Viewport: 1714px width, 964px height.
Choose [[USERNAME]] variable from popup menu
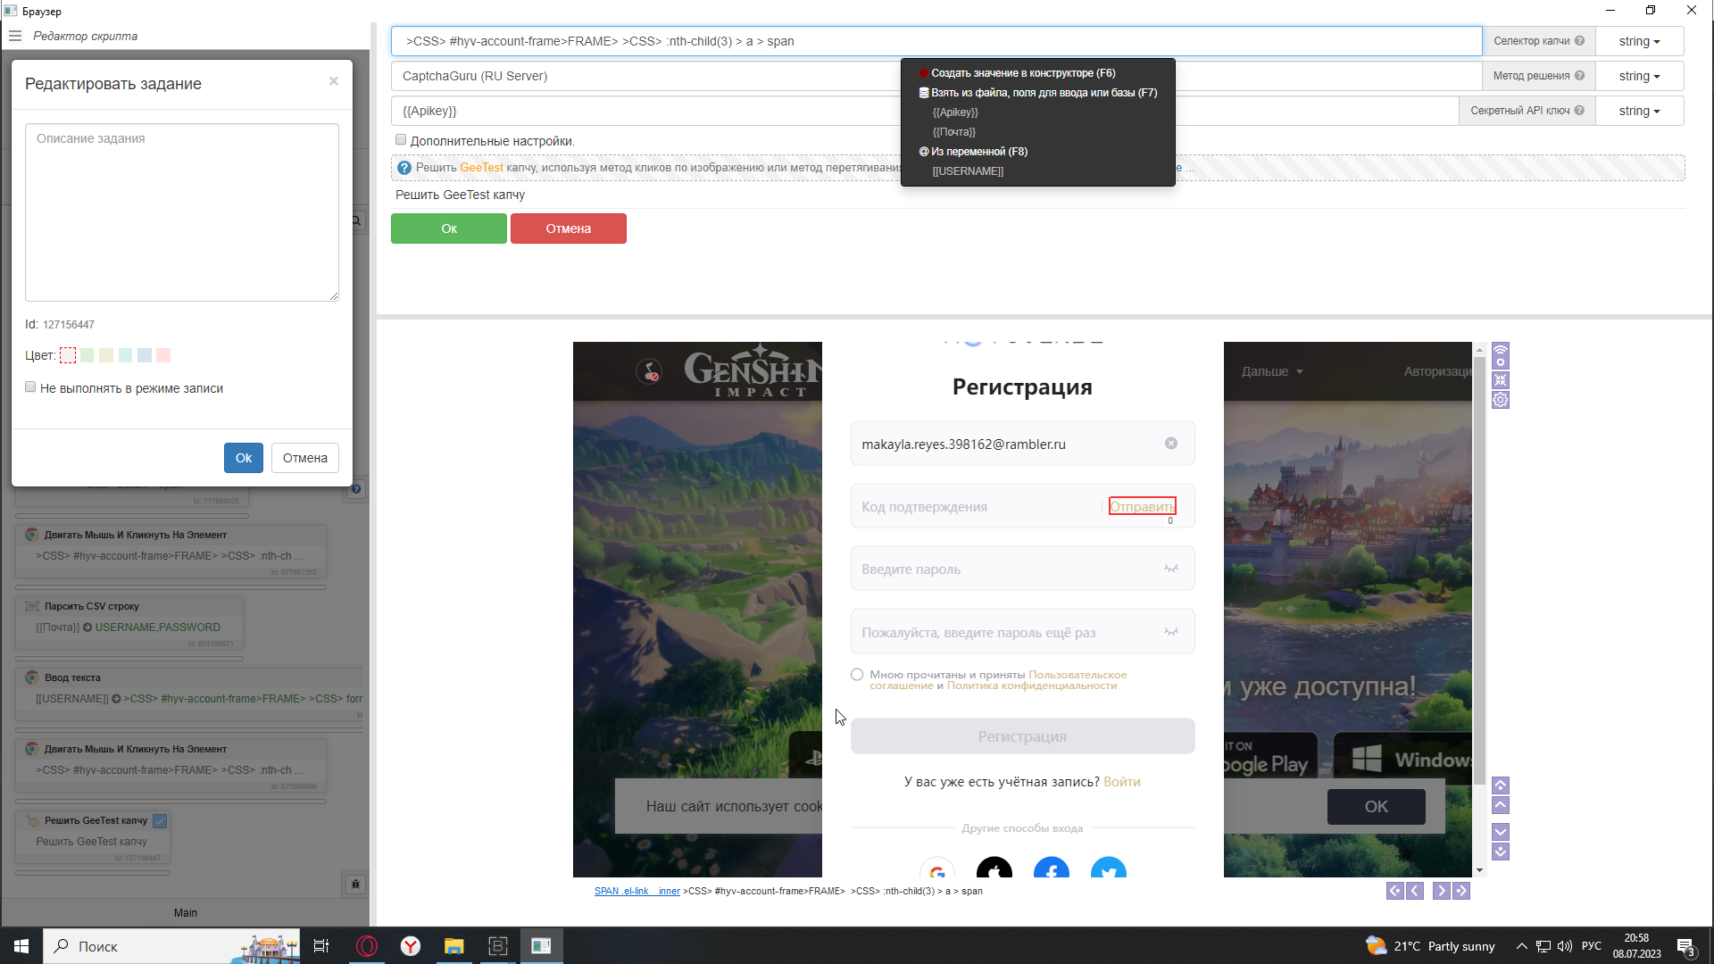pyautogui.click(x=968, y=171)
